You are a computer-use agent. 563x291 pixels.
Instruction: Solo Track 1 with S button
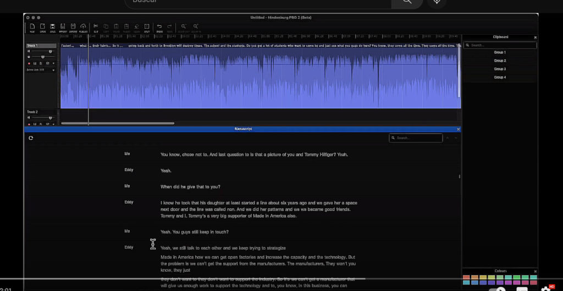point(41,63)
